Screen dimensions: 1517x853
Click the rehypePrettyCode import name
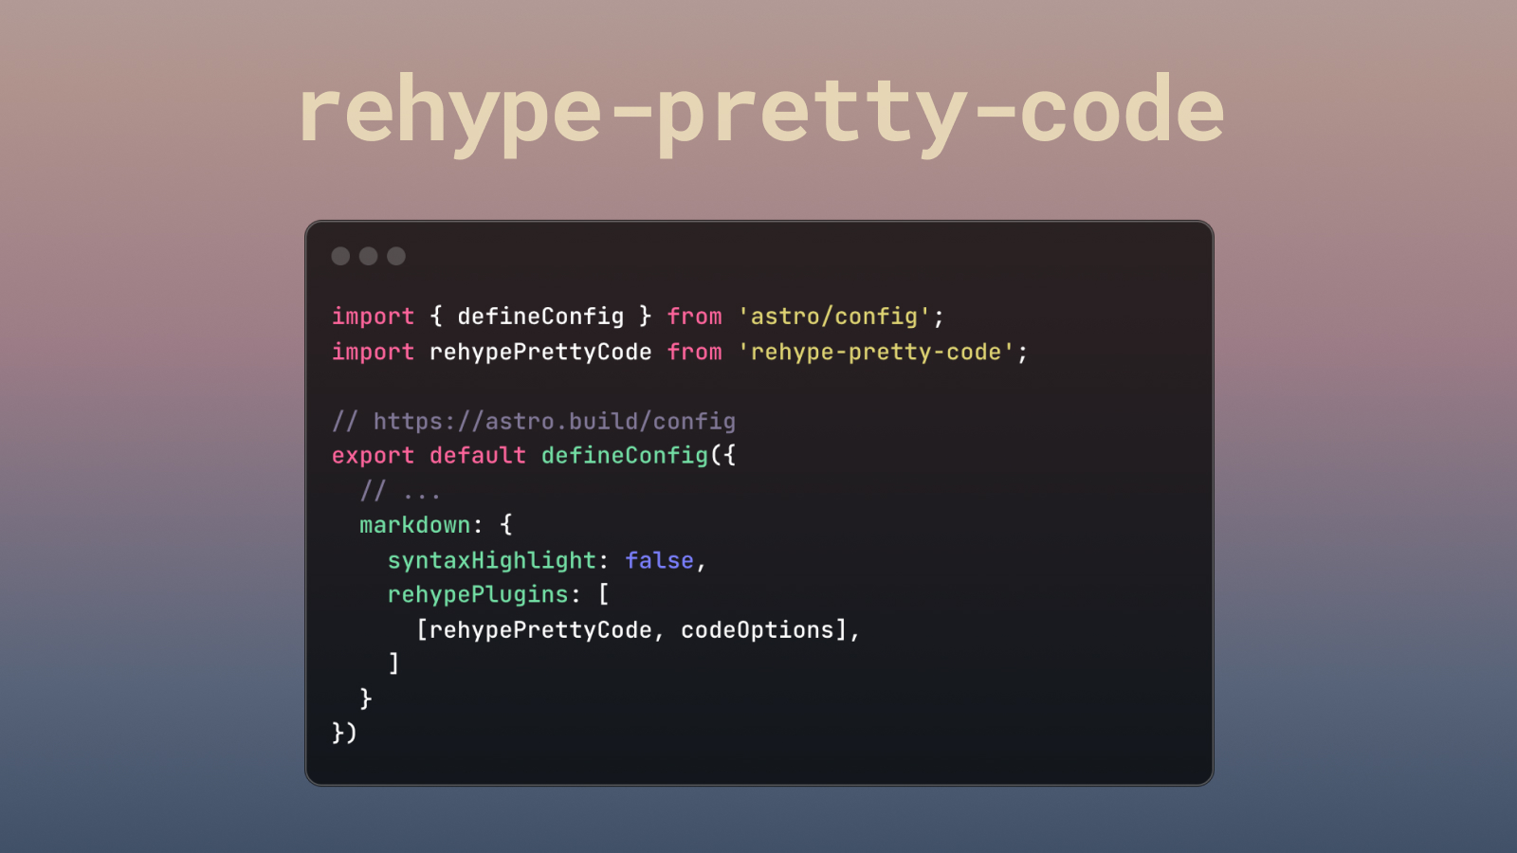[540, 352]
